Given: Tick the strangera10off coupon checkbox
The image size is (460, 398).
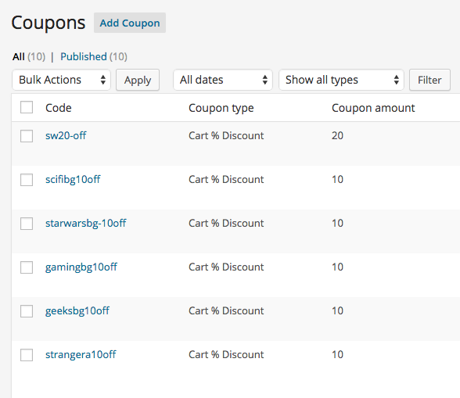Looking at the screenshot, I should pyautogui.click(x=27, y=355).
